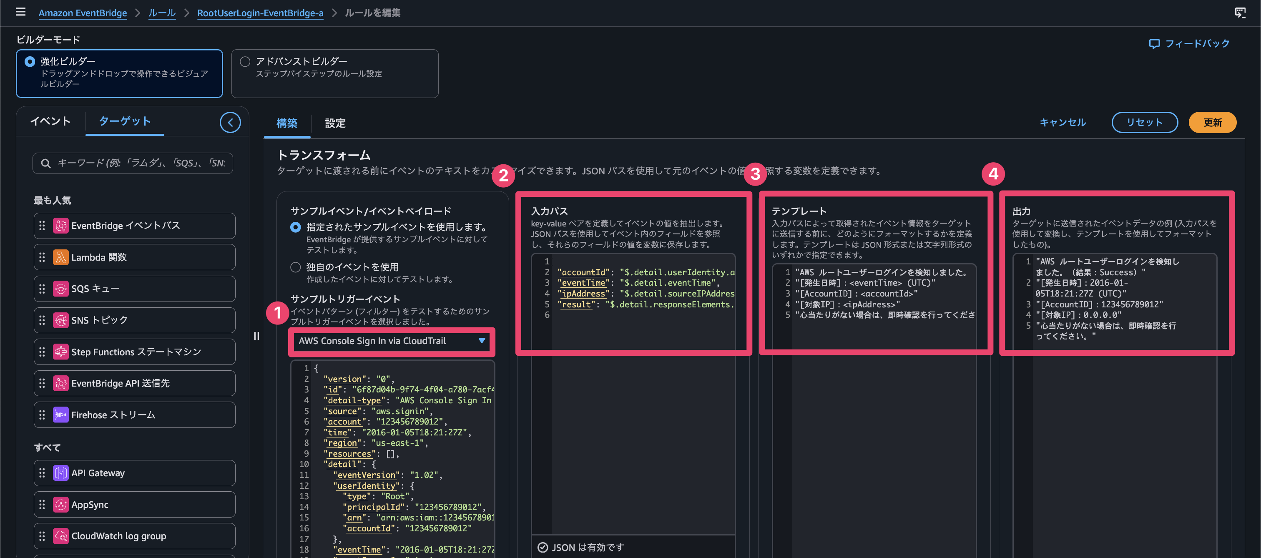Click the AppSync target icon
This screenshot has height=558, width=1261.
tap(61, 505)
